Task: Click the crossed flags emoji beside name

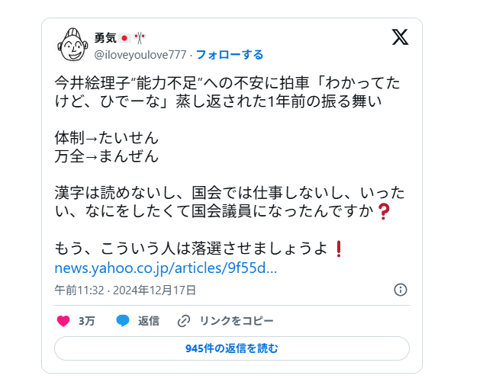Action: [140, 38]
